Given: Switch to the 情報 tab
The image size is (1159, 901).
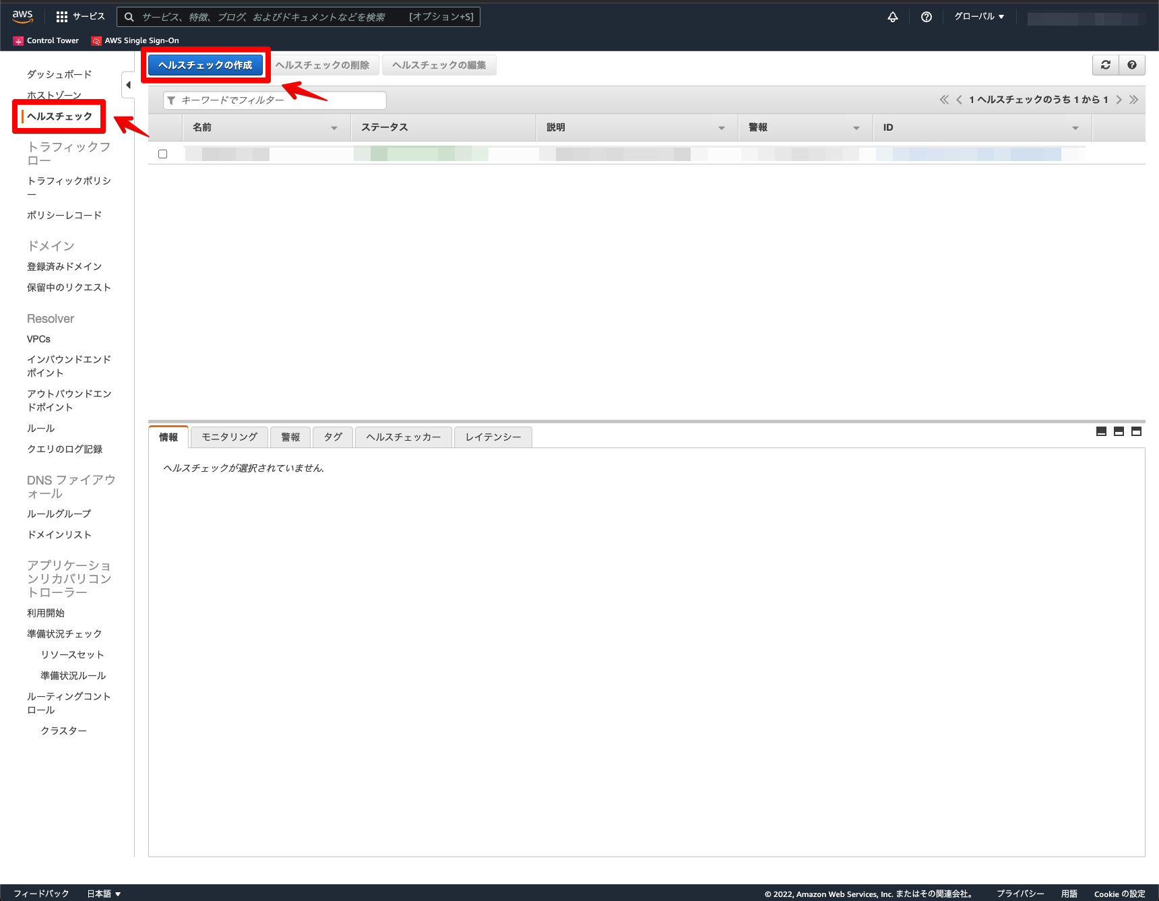Looking at the screenshot, I should (x=168, y=437).
